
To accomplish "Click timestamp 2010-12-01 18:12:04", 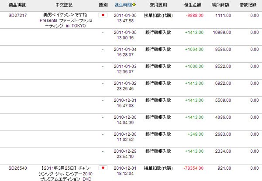I will pos(125,171).
